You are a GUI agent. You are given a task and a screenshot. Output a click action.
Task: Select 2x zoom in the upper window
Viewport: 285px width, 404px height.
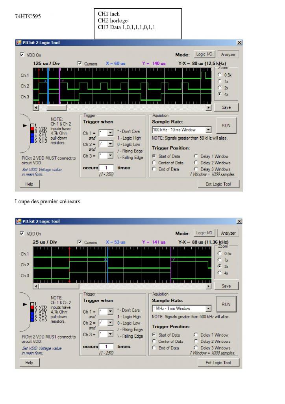(220, 88)
